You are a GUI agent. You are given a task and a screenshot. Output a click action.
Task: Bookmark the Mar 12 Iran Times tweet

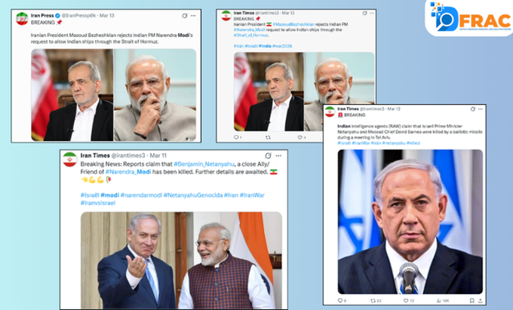coord(472,300)
